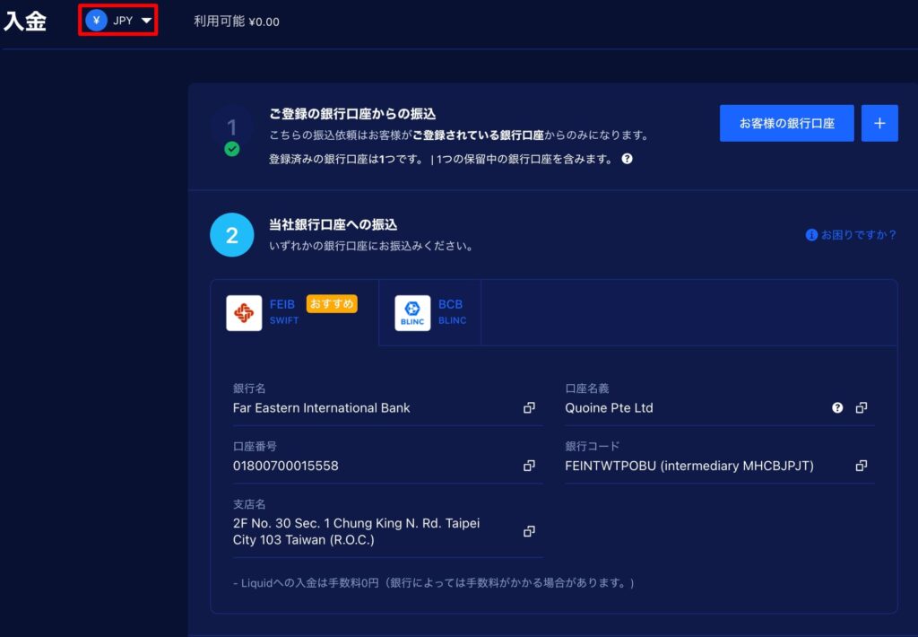Click the BCB BLINC logo

[x=412, y=313]
